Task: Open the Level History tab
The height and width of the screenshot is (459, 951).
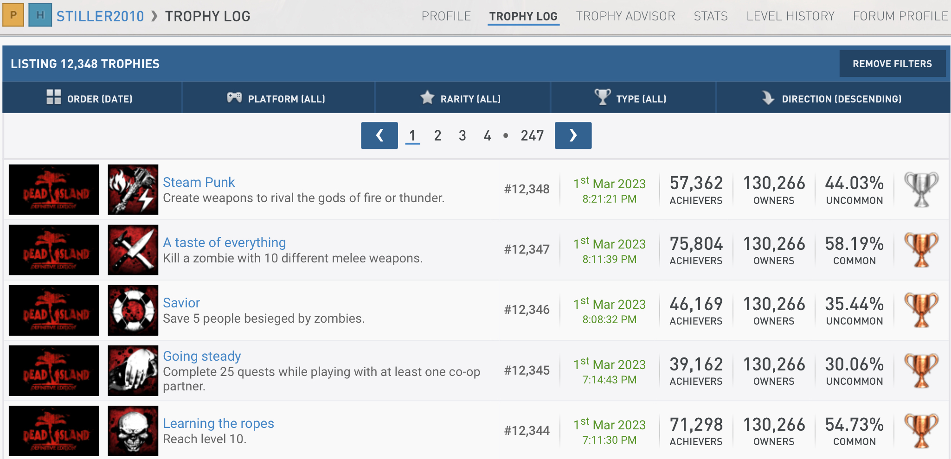Action: [790, 16]
